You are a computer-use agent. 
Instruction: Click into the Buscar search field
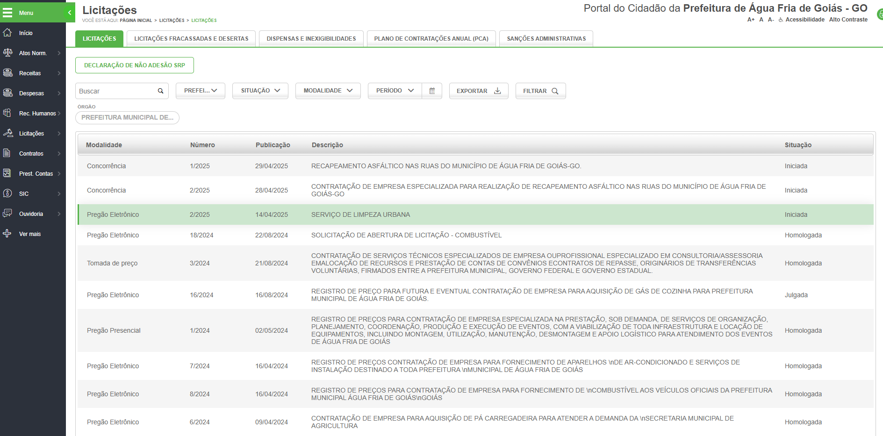point(116,91)
